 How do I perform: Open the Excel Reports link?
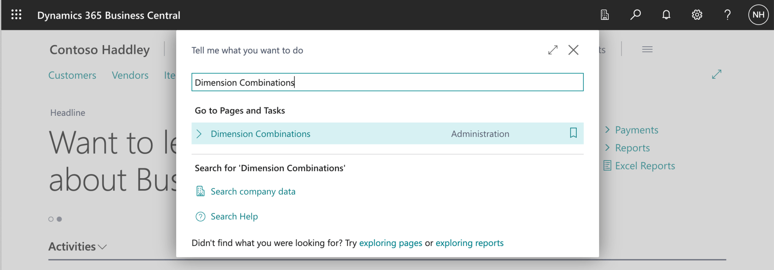pos(645,166)
